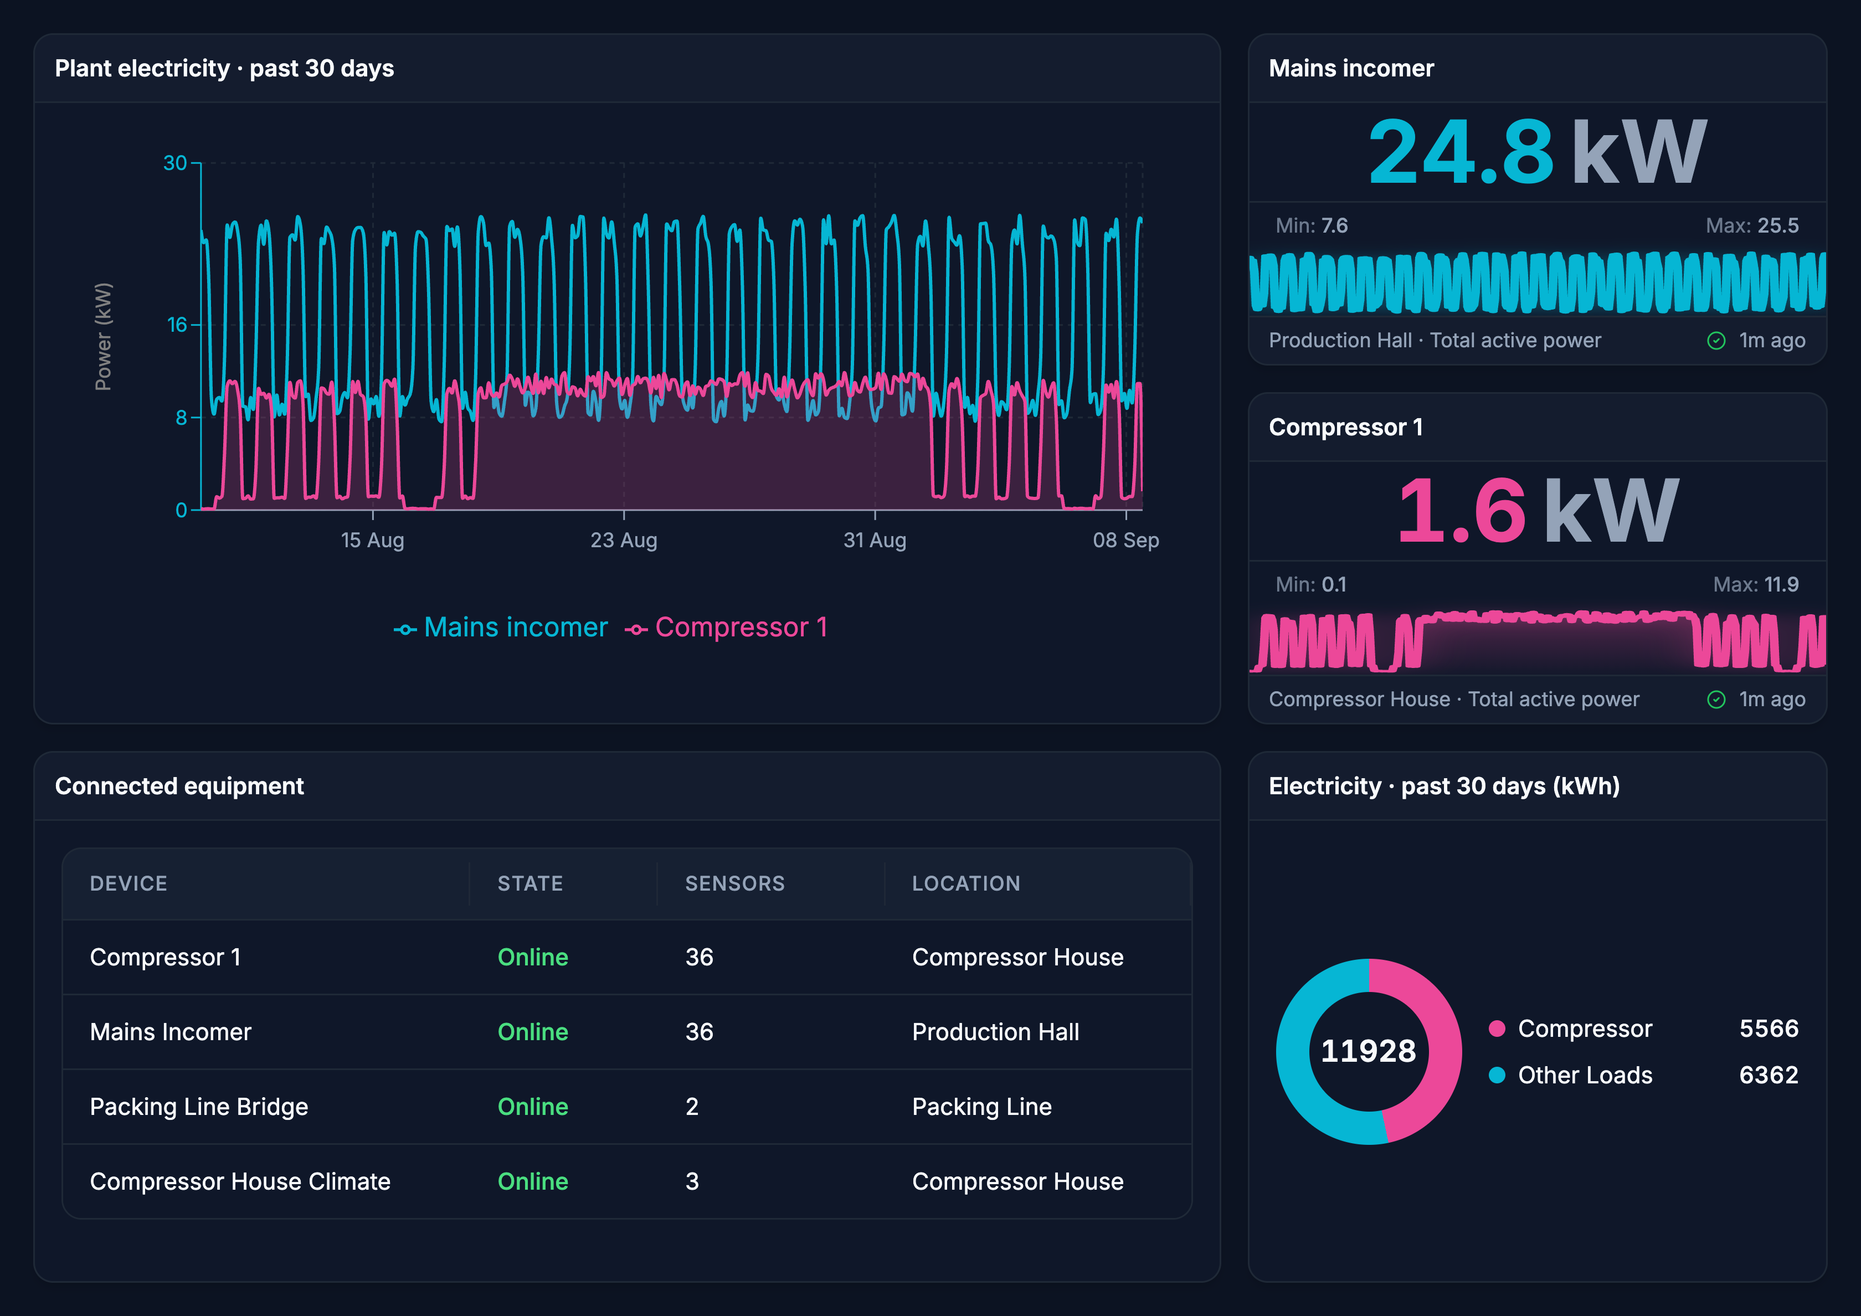Sort by the DEVICE column header
The width and height of the screenshot is (1861, 1316).
pos(129,883)
